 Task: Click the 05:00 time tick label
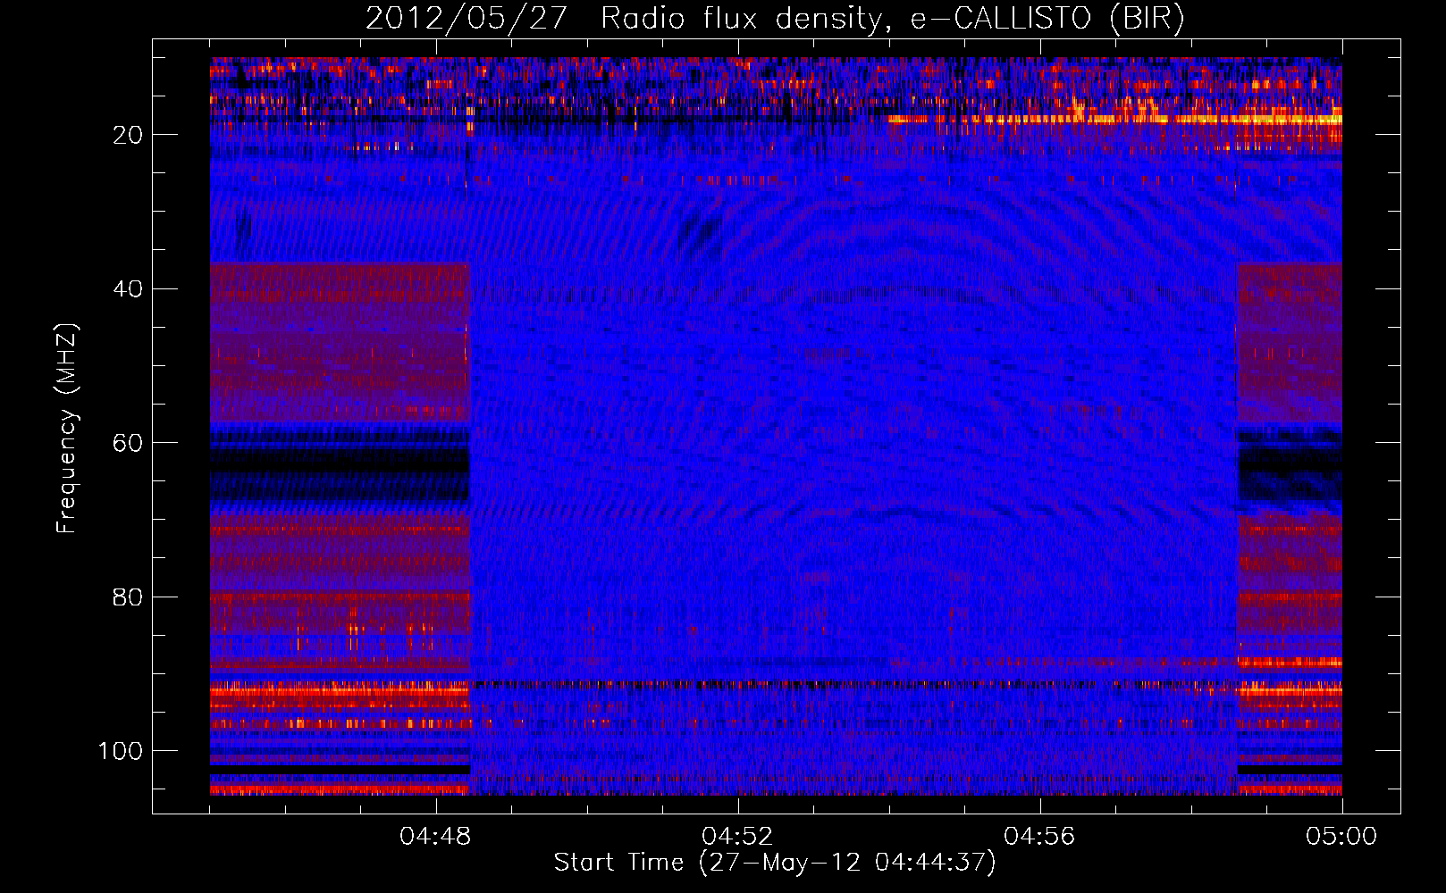point(1341,837)
